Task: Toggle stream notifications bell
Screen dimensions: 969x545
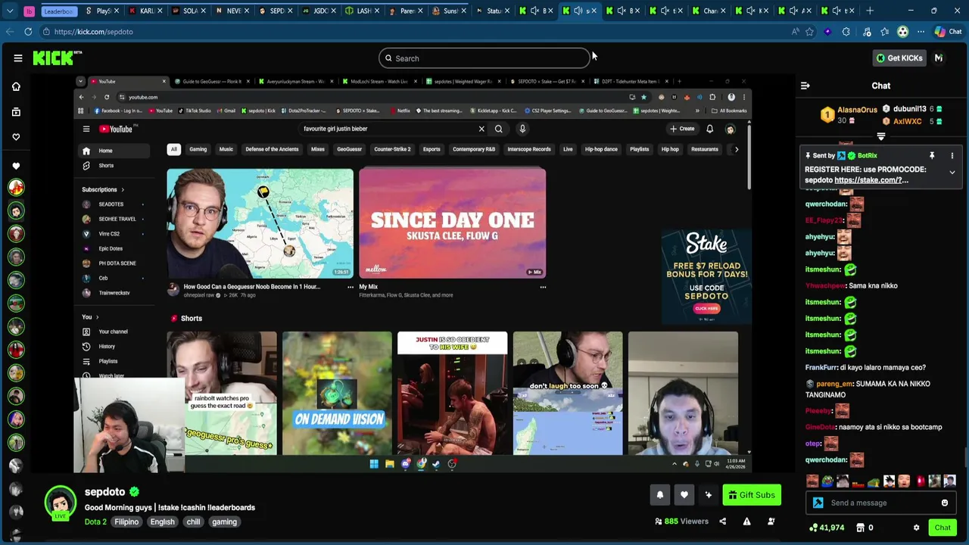Action: click(659, 495)
